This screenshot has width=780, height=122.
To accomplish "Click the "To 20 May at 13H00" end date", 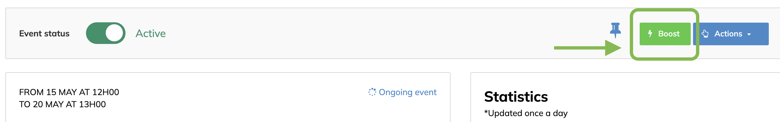I will [x=62, y=104].
